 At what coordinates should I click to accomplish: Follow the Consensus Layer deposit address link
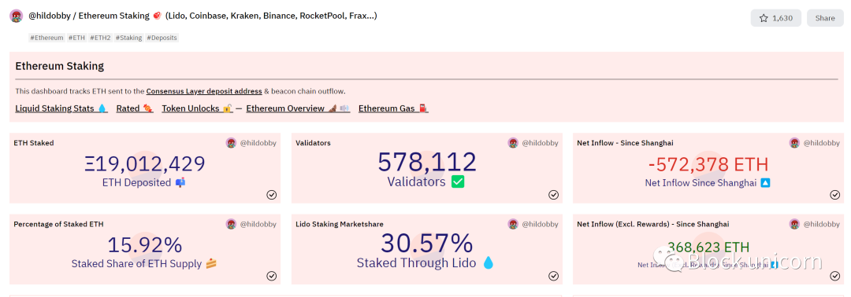pyautogui.click(x=204, y=91)
